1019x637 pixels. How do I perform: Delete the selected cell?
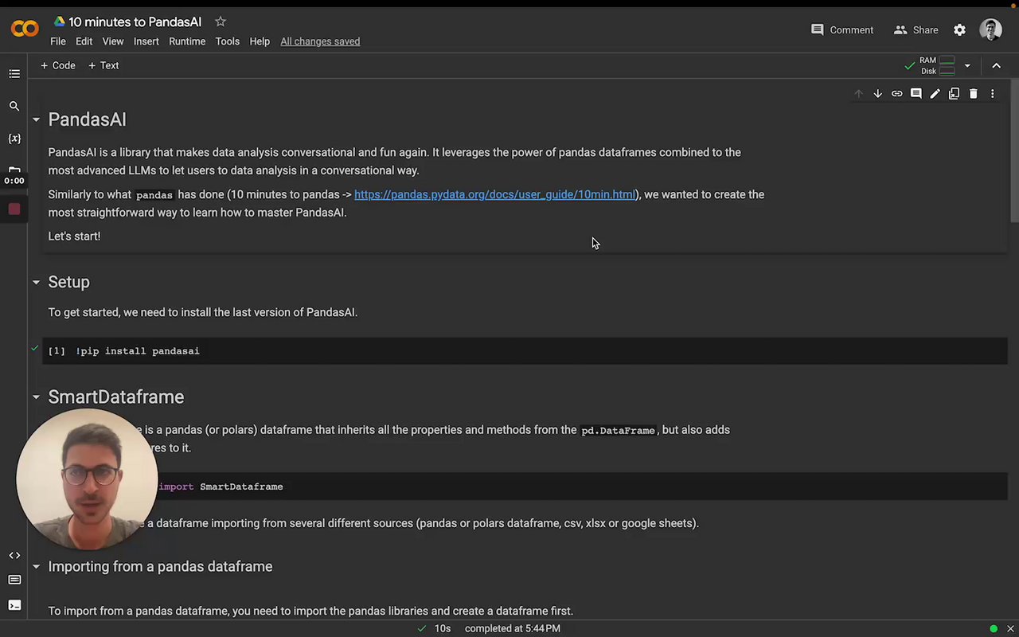click(973, 94)
